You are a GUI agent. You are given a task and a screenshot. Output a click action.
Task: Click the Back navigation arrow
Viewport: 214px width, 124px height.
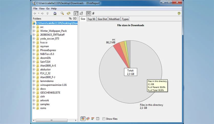35,13
